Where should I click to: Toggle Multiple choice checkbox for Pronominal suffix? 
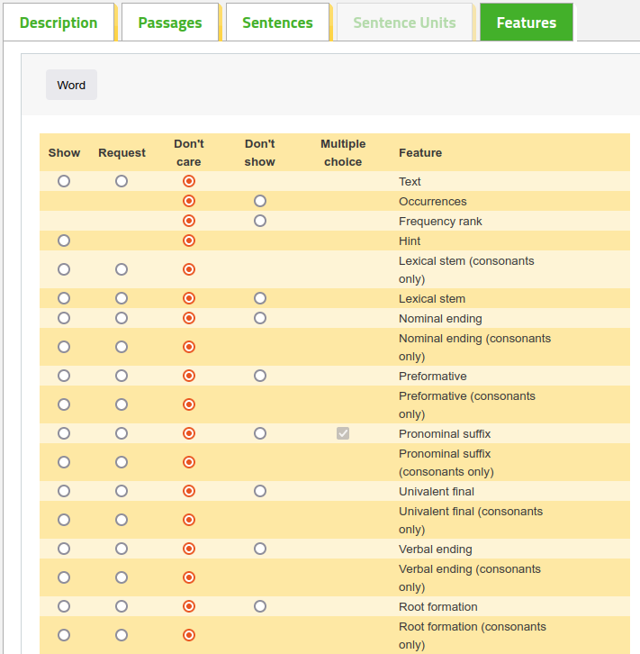(343, 433)
